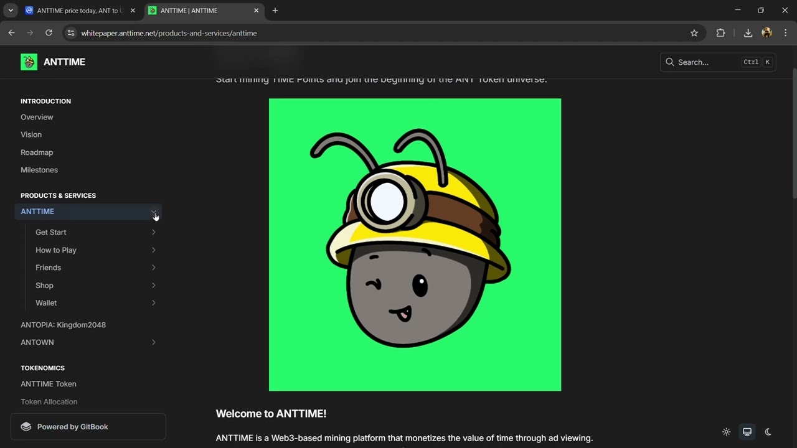Open site information icon in address bar
The height and width of the screenshot is (448, 797).
pos(71,33)
